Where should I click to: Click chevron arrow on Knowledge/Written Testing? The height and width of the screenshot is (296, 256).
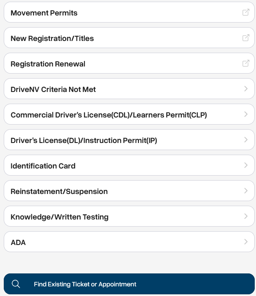pyautogui.click(x=246, y=217)
